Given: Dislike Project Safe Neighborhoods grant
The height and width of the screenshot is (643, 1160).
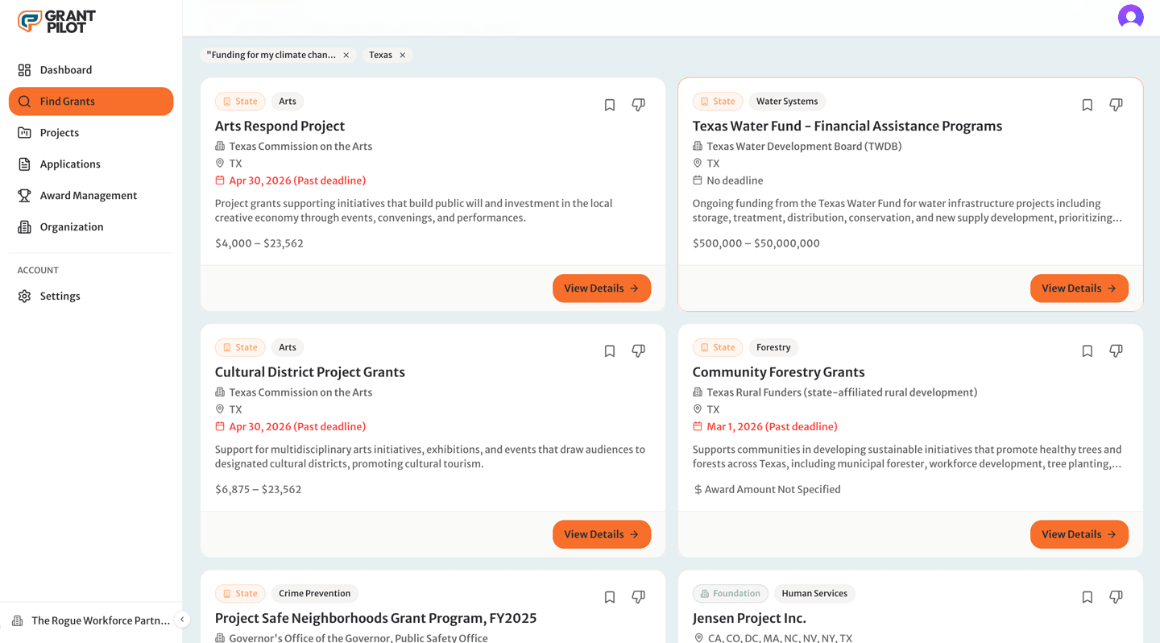Looking at the screenshot, I should pos(638,597).
